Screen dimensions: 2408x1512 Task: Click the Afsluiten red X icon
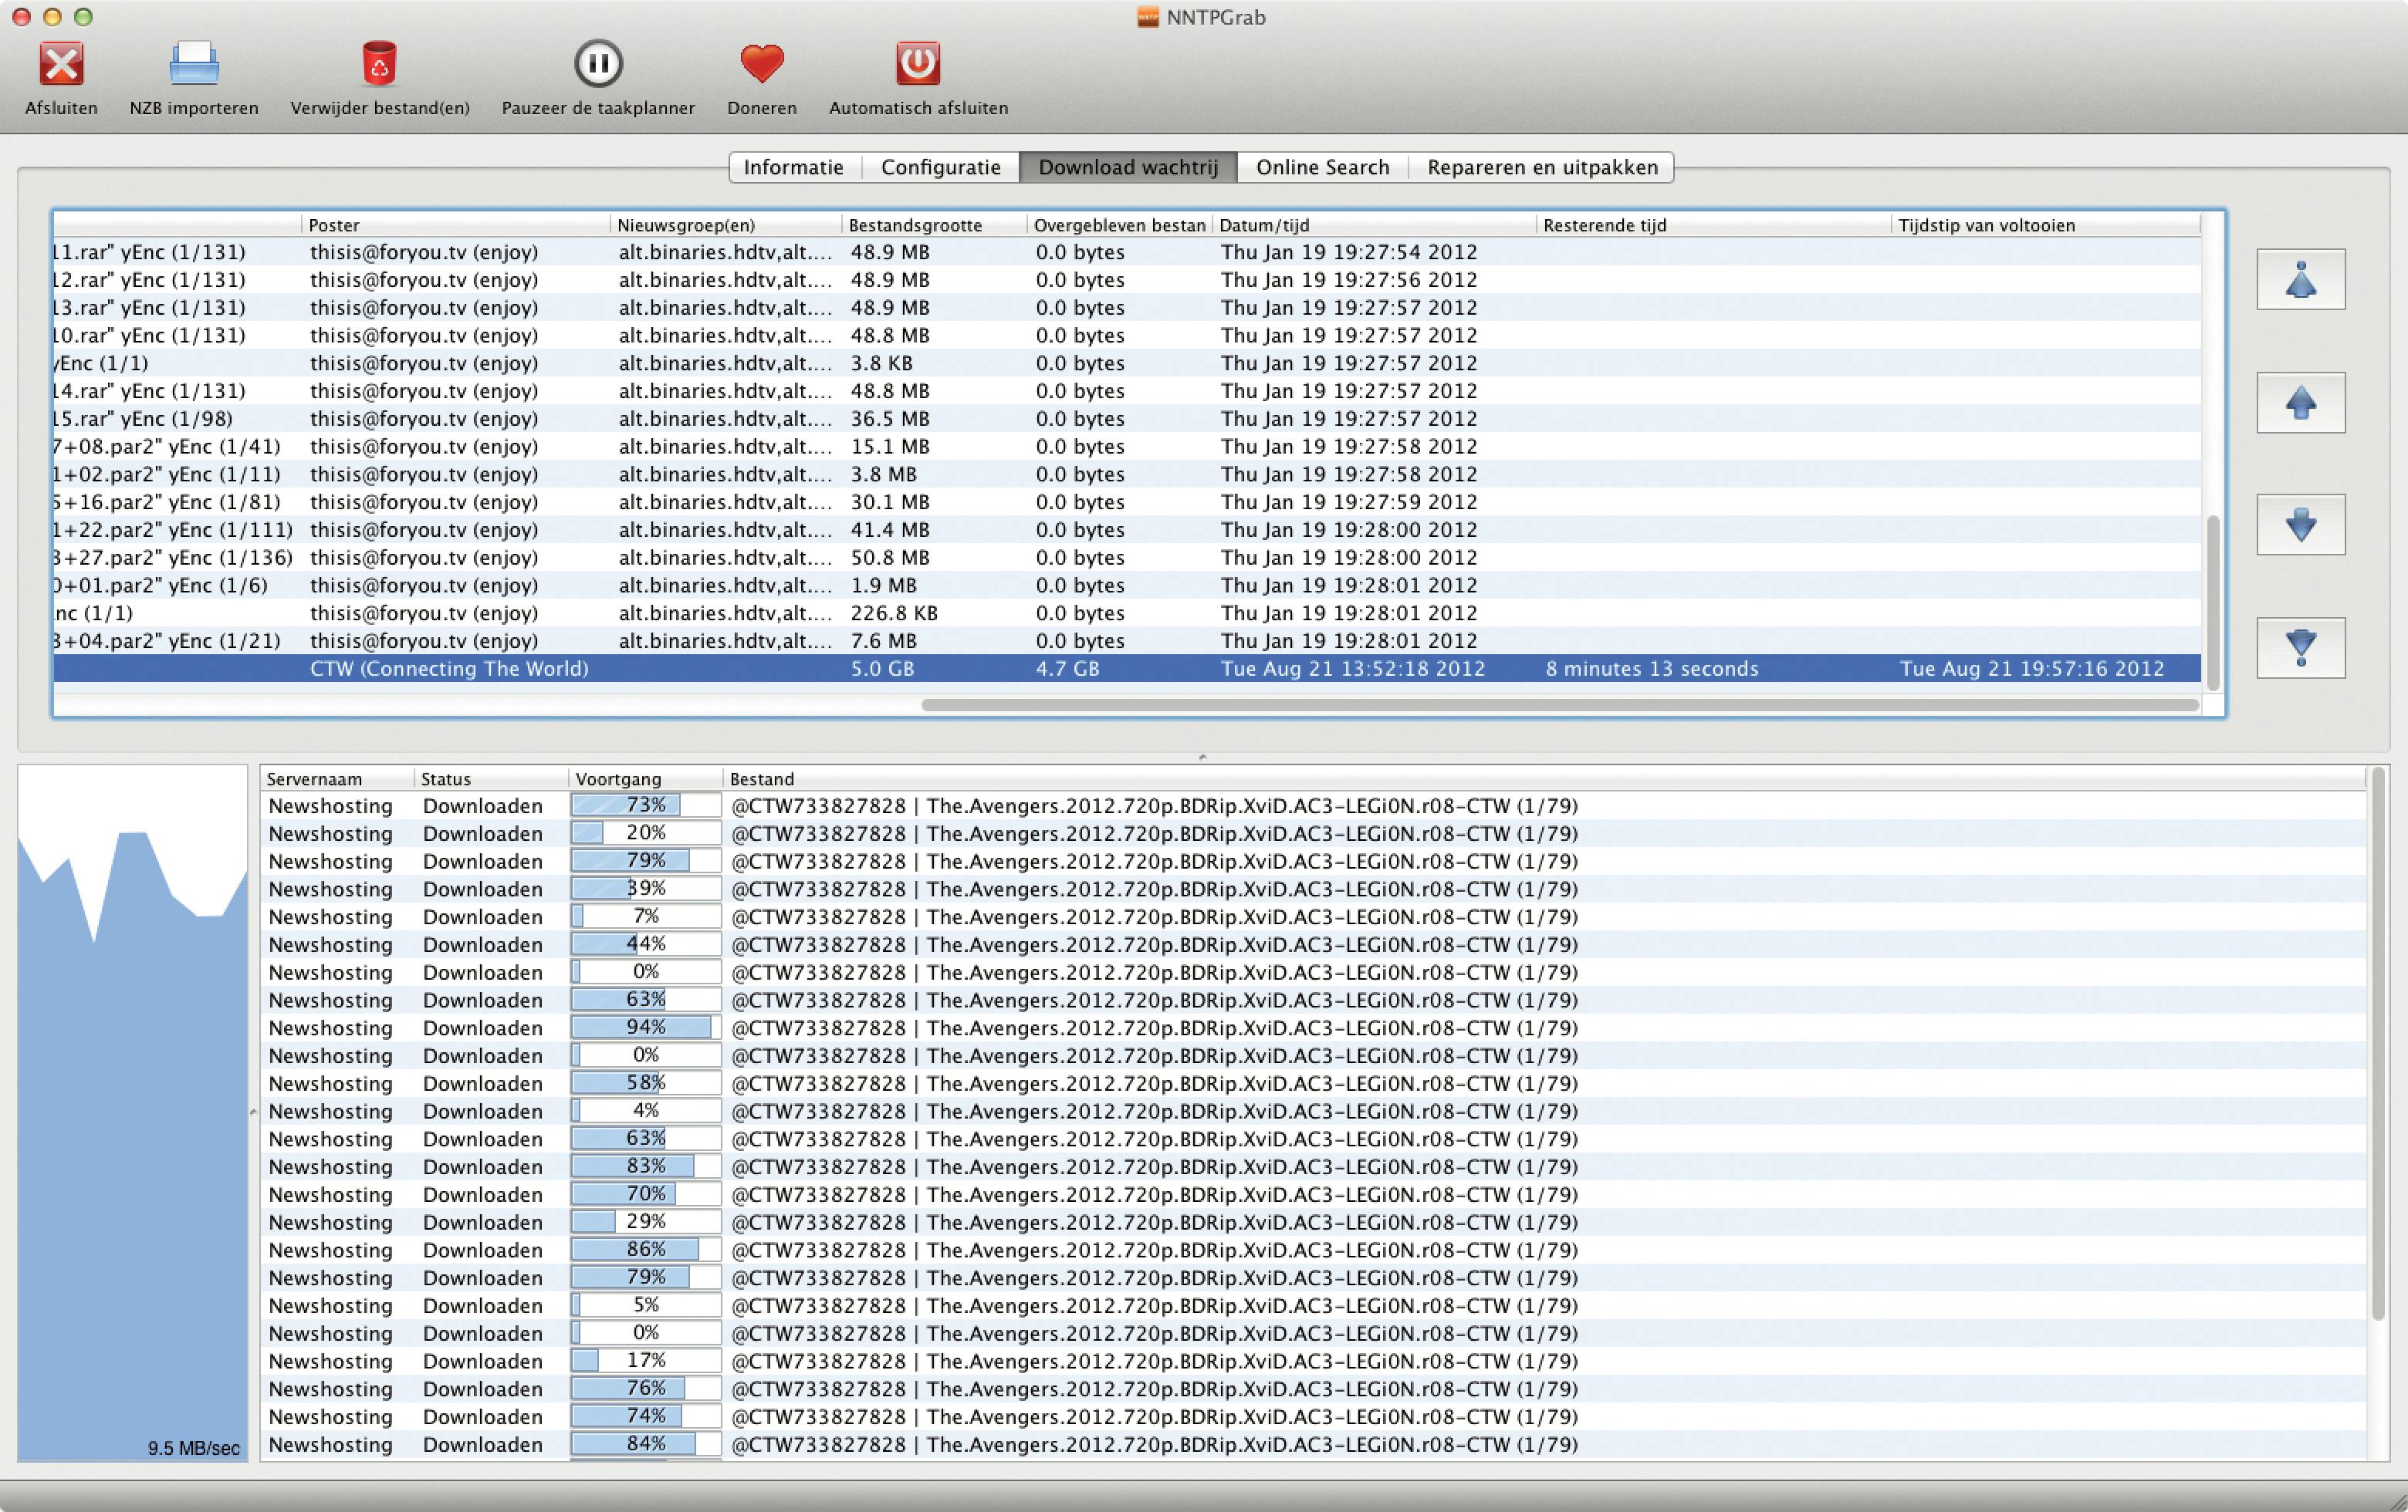click(x=61, y=65)
